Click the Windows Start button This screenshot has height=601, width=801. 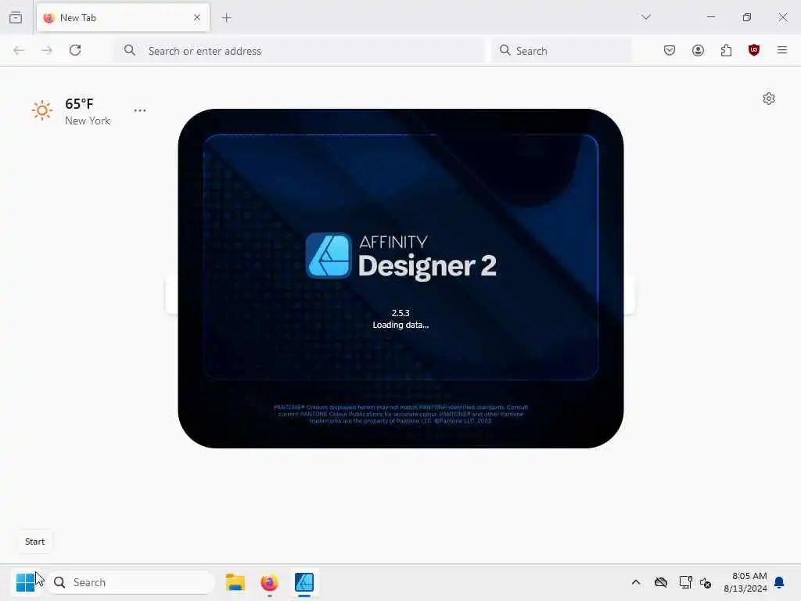[25, 582]
